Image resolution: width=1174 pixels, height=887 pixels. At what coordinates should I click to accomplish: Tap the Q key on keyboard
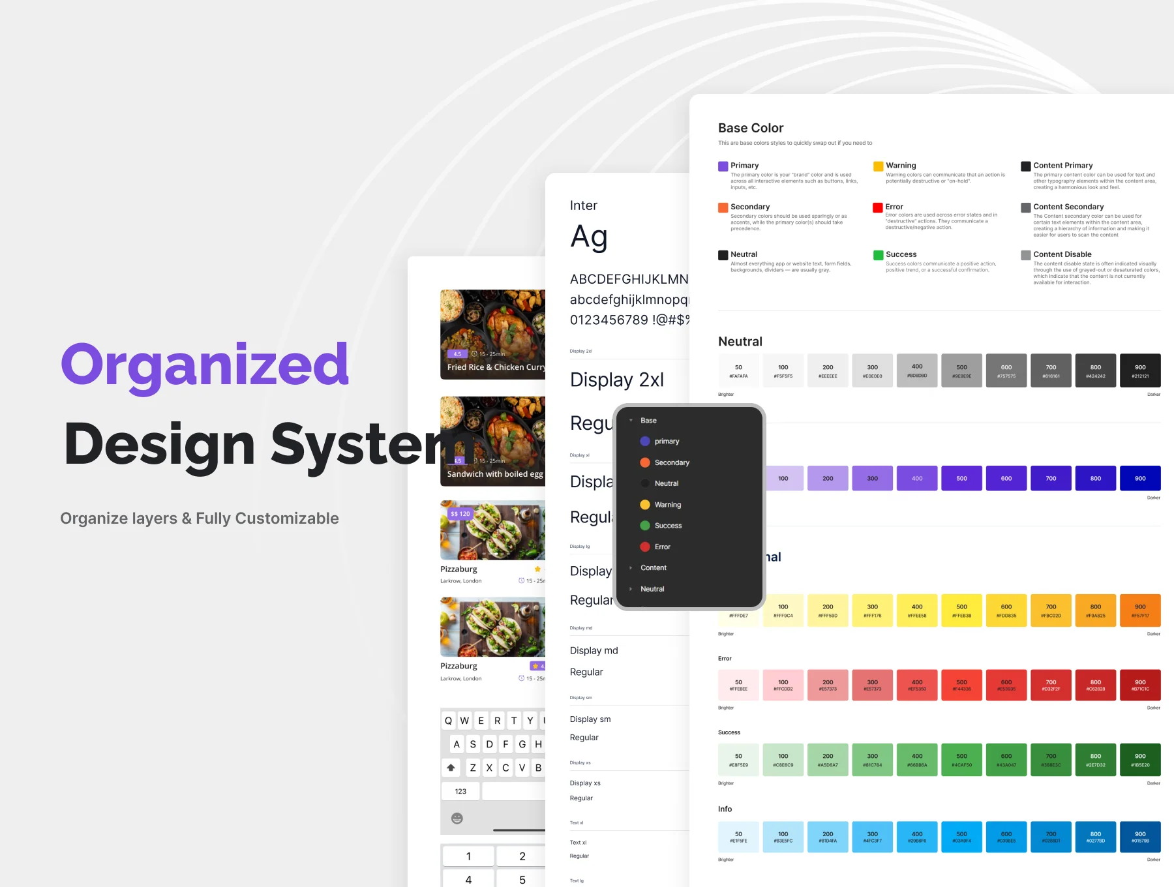point(448,721)
